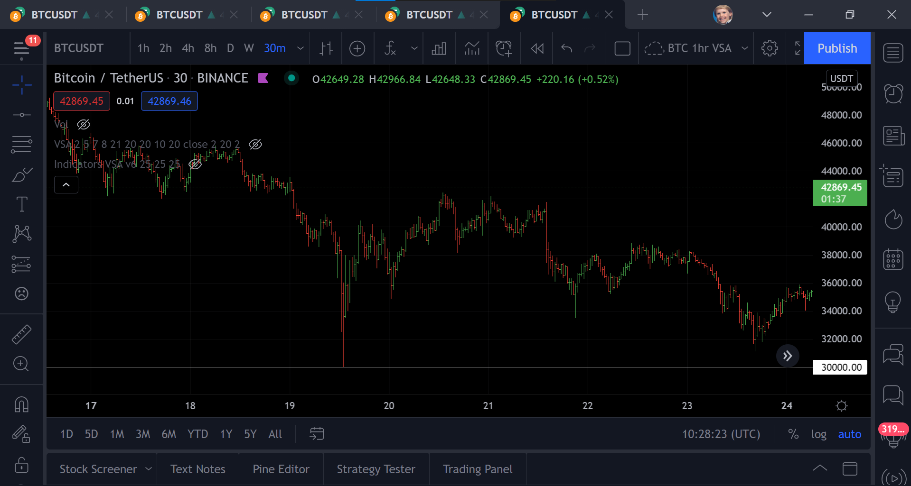Toggle percent scale on the price axis
The width and height of the screenshot is (911, 486).
coord(793,434)
